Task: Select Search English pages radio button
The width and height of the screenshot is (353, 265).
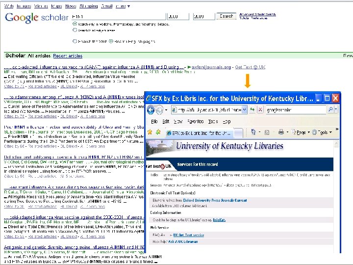Action: pyautogui.click(x=111, y=41)
